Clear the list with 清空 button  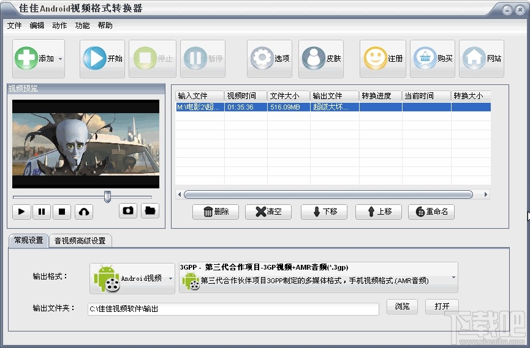(268, 212)
